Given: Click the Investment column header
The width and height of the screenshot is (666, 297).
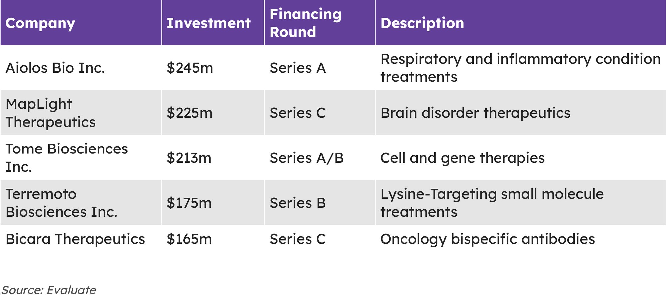Looking at the screenshot, I should click(208, 23).
